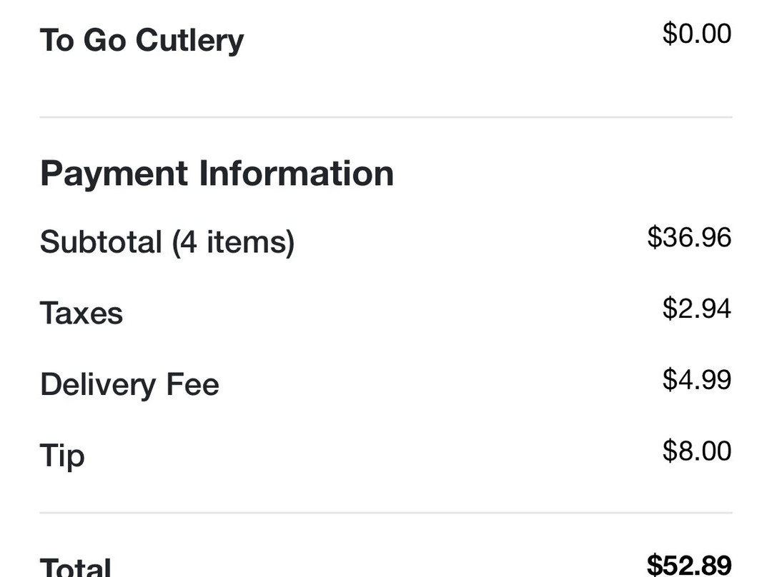Click the word 'Fee' in the delivery row
This screenshot has height=577, width=772.
point(192,384)
